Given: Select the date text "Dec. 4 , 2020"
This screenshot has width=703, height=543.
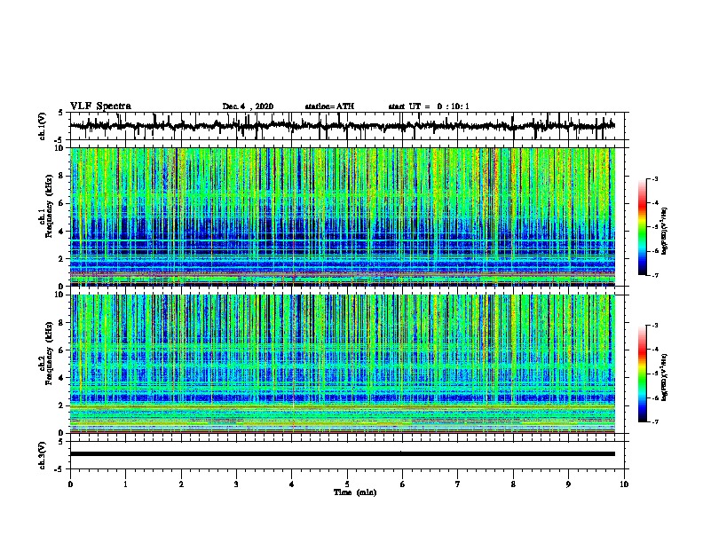Looking at the screenshot, I should [x=248, y=106].
